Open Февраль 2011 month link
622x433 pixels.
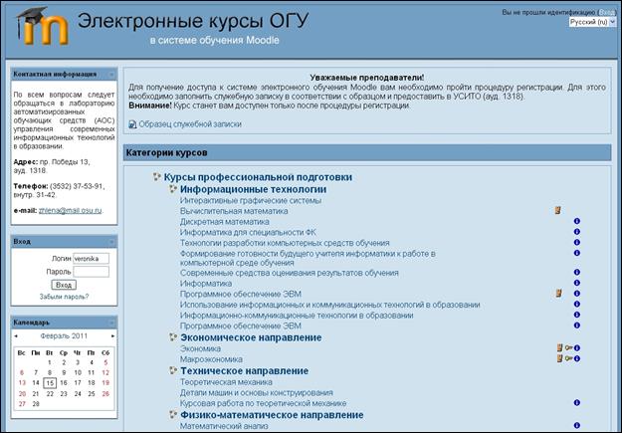coord(64,335)
